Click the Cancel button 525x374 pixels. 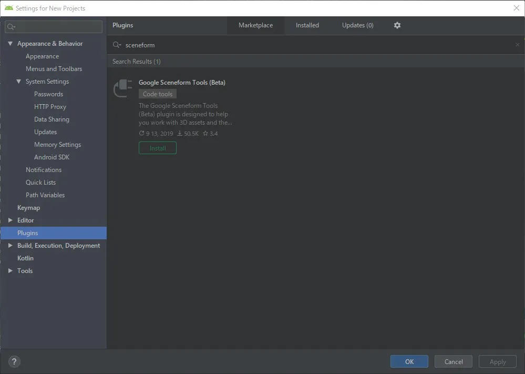(x=454, y=361)
